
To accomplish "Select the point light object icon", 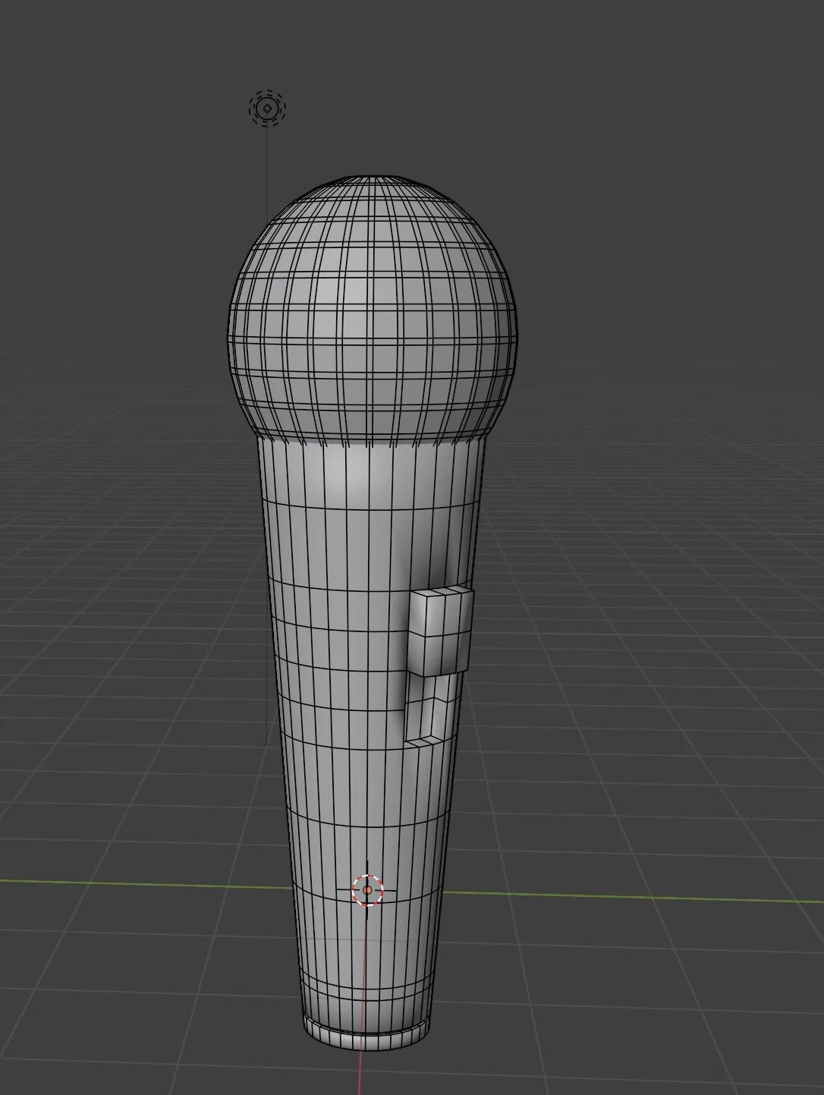I will coord(267,109).
